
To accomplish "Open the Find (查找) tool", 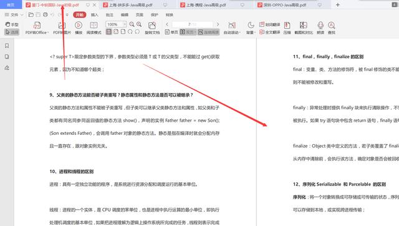I will [331, 28].
